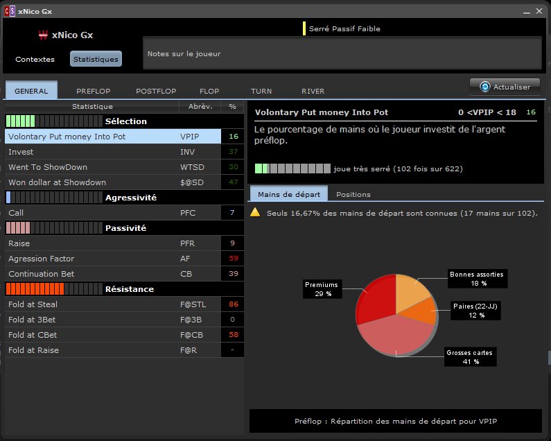Screen dimensions: 551x441
Task: Click the Premiums slice of the pie chart
Action: click(x=376, y=299)
